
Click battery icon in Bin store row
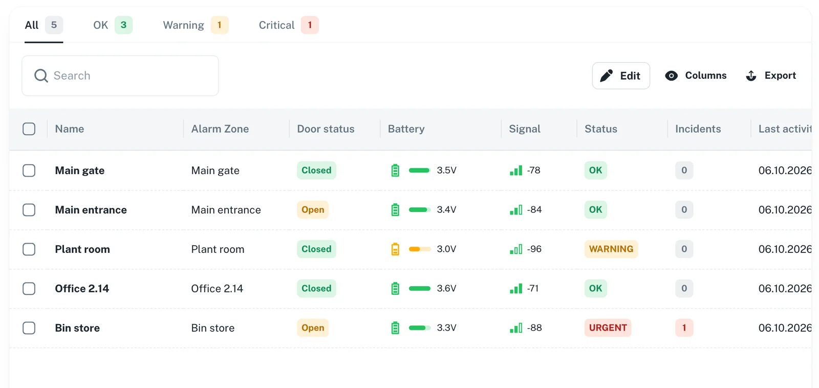[395, 328]
